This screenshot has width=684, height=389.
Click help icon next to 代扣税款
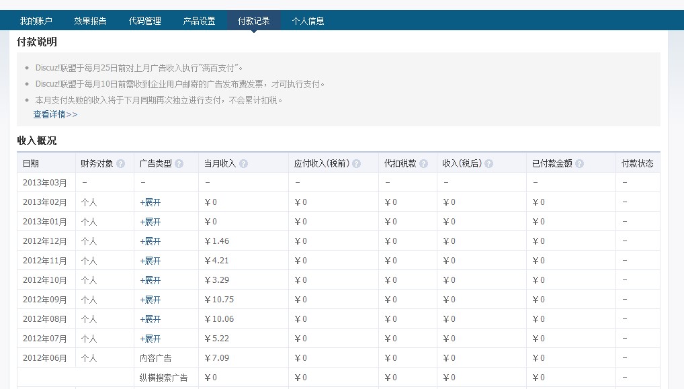pyautogui.click(x=423, y=163)
